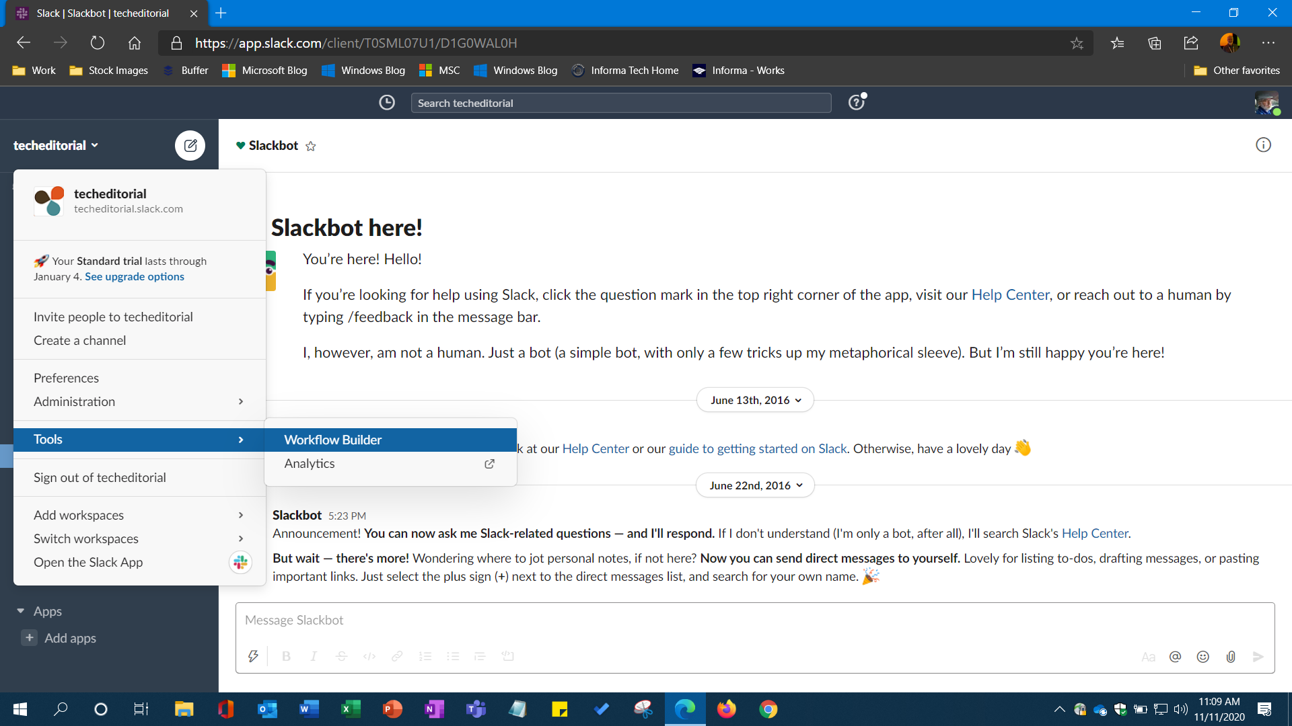
Task: Open the shortcuts lightning bolt in message toolbar
Action: coord(253,656)
